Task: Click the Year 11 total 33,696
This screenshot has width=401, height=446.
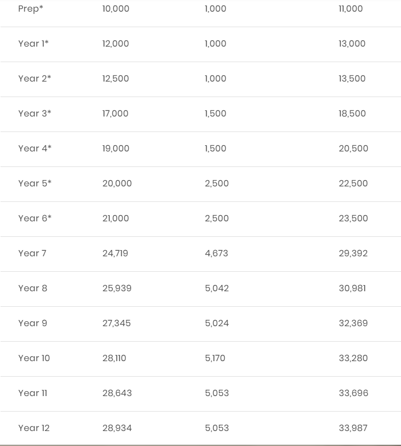Action: (353, 393)
